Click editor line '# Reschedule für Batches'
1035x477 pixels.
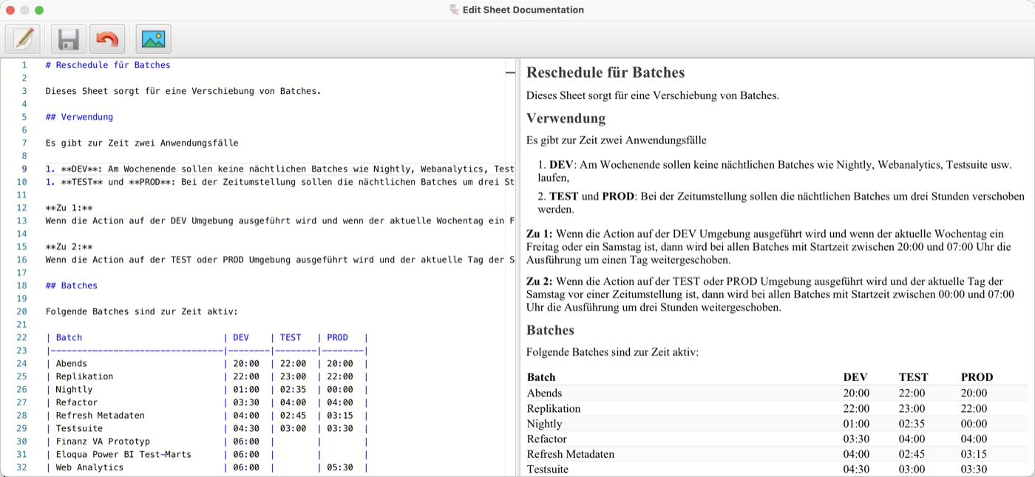pyautogui.click(x=108, y=65)
